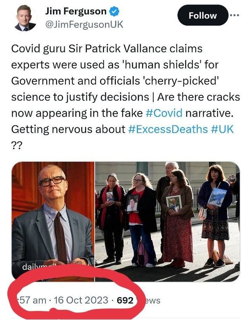Click the 692 view count

pyautogui.click(x=125, y=300)
